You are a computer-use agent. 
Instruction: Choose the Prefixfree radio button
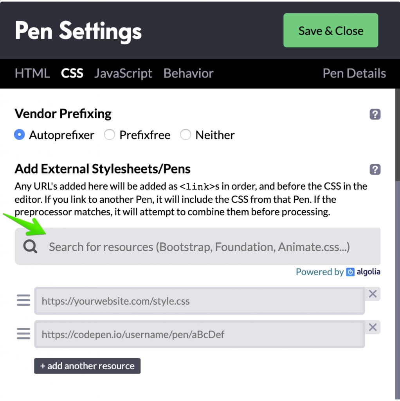tap(110, 135)
